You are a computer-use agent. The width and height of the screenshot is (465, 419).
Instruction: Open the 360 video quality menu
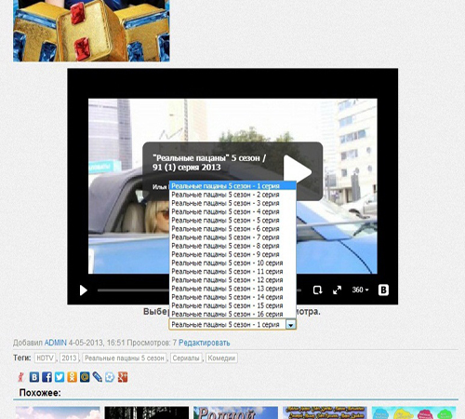360,290
